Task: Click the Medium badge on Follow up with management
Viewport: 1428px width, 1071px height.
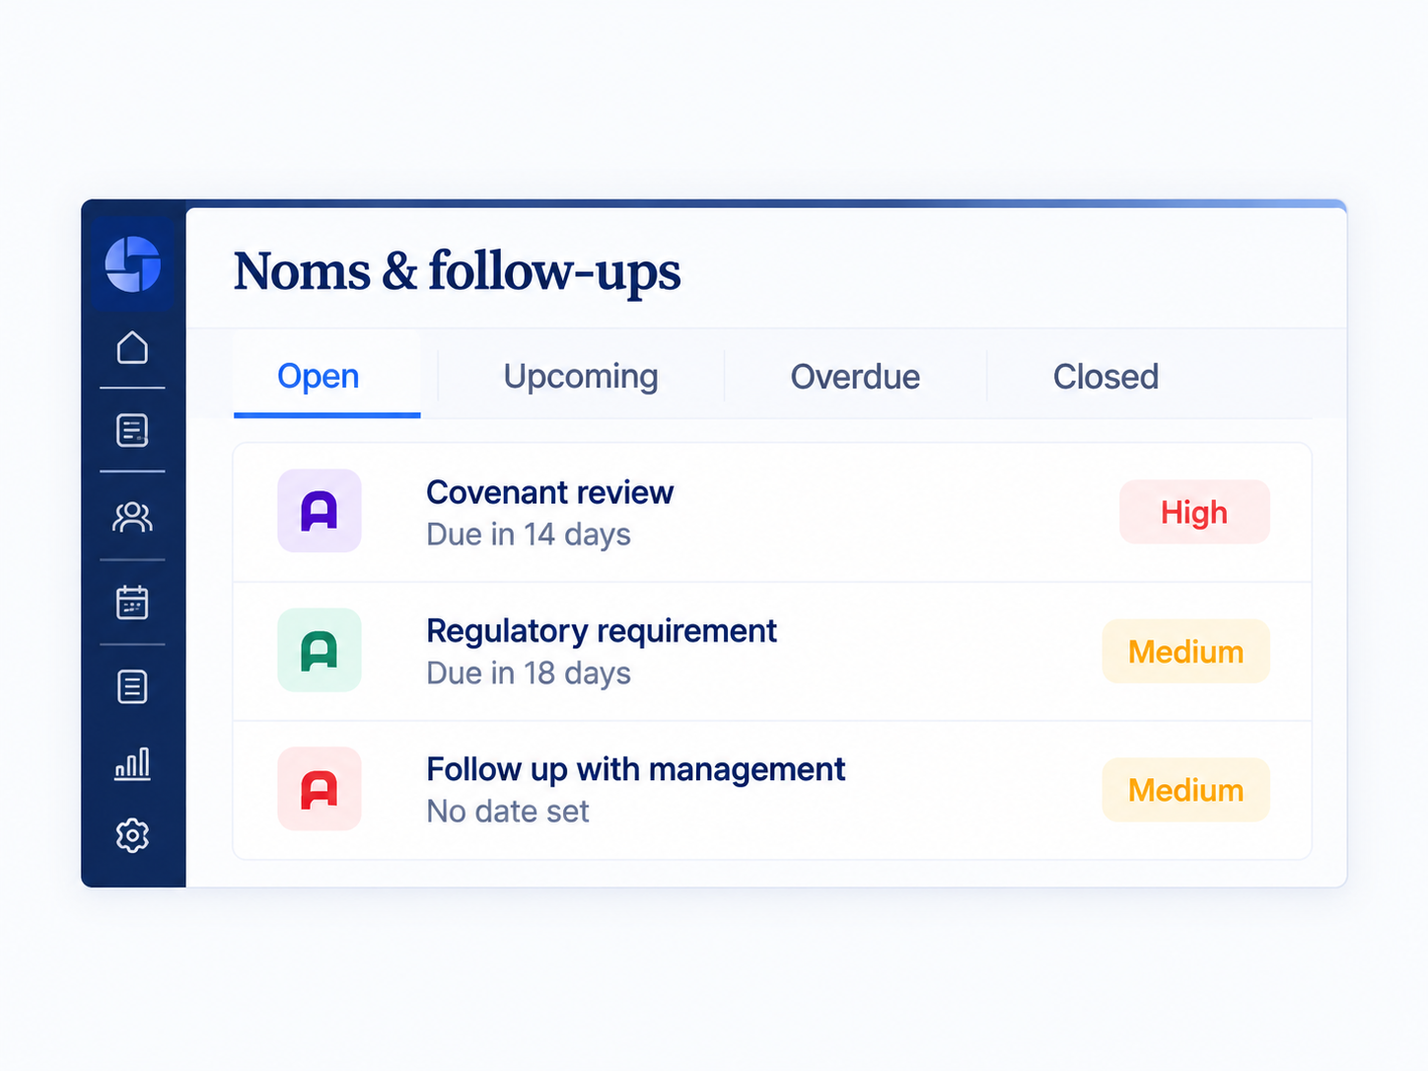Action: pyautogui.click(x=1185, y=790)
